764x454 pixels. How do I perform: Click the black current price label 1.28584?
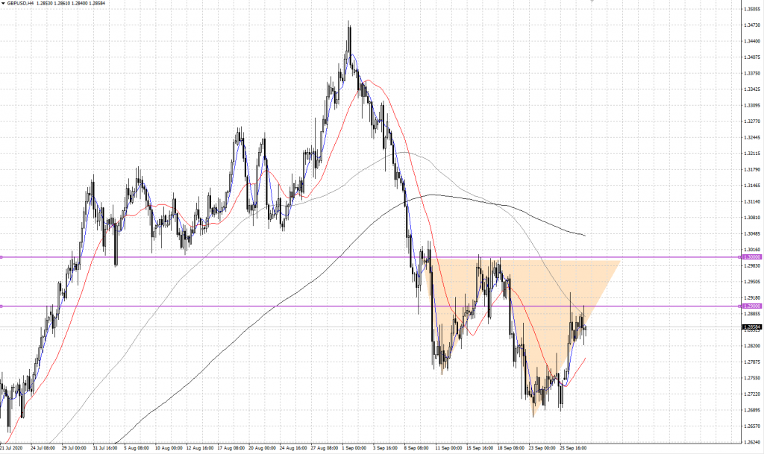click(751, 327)
